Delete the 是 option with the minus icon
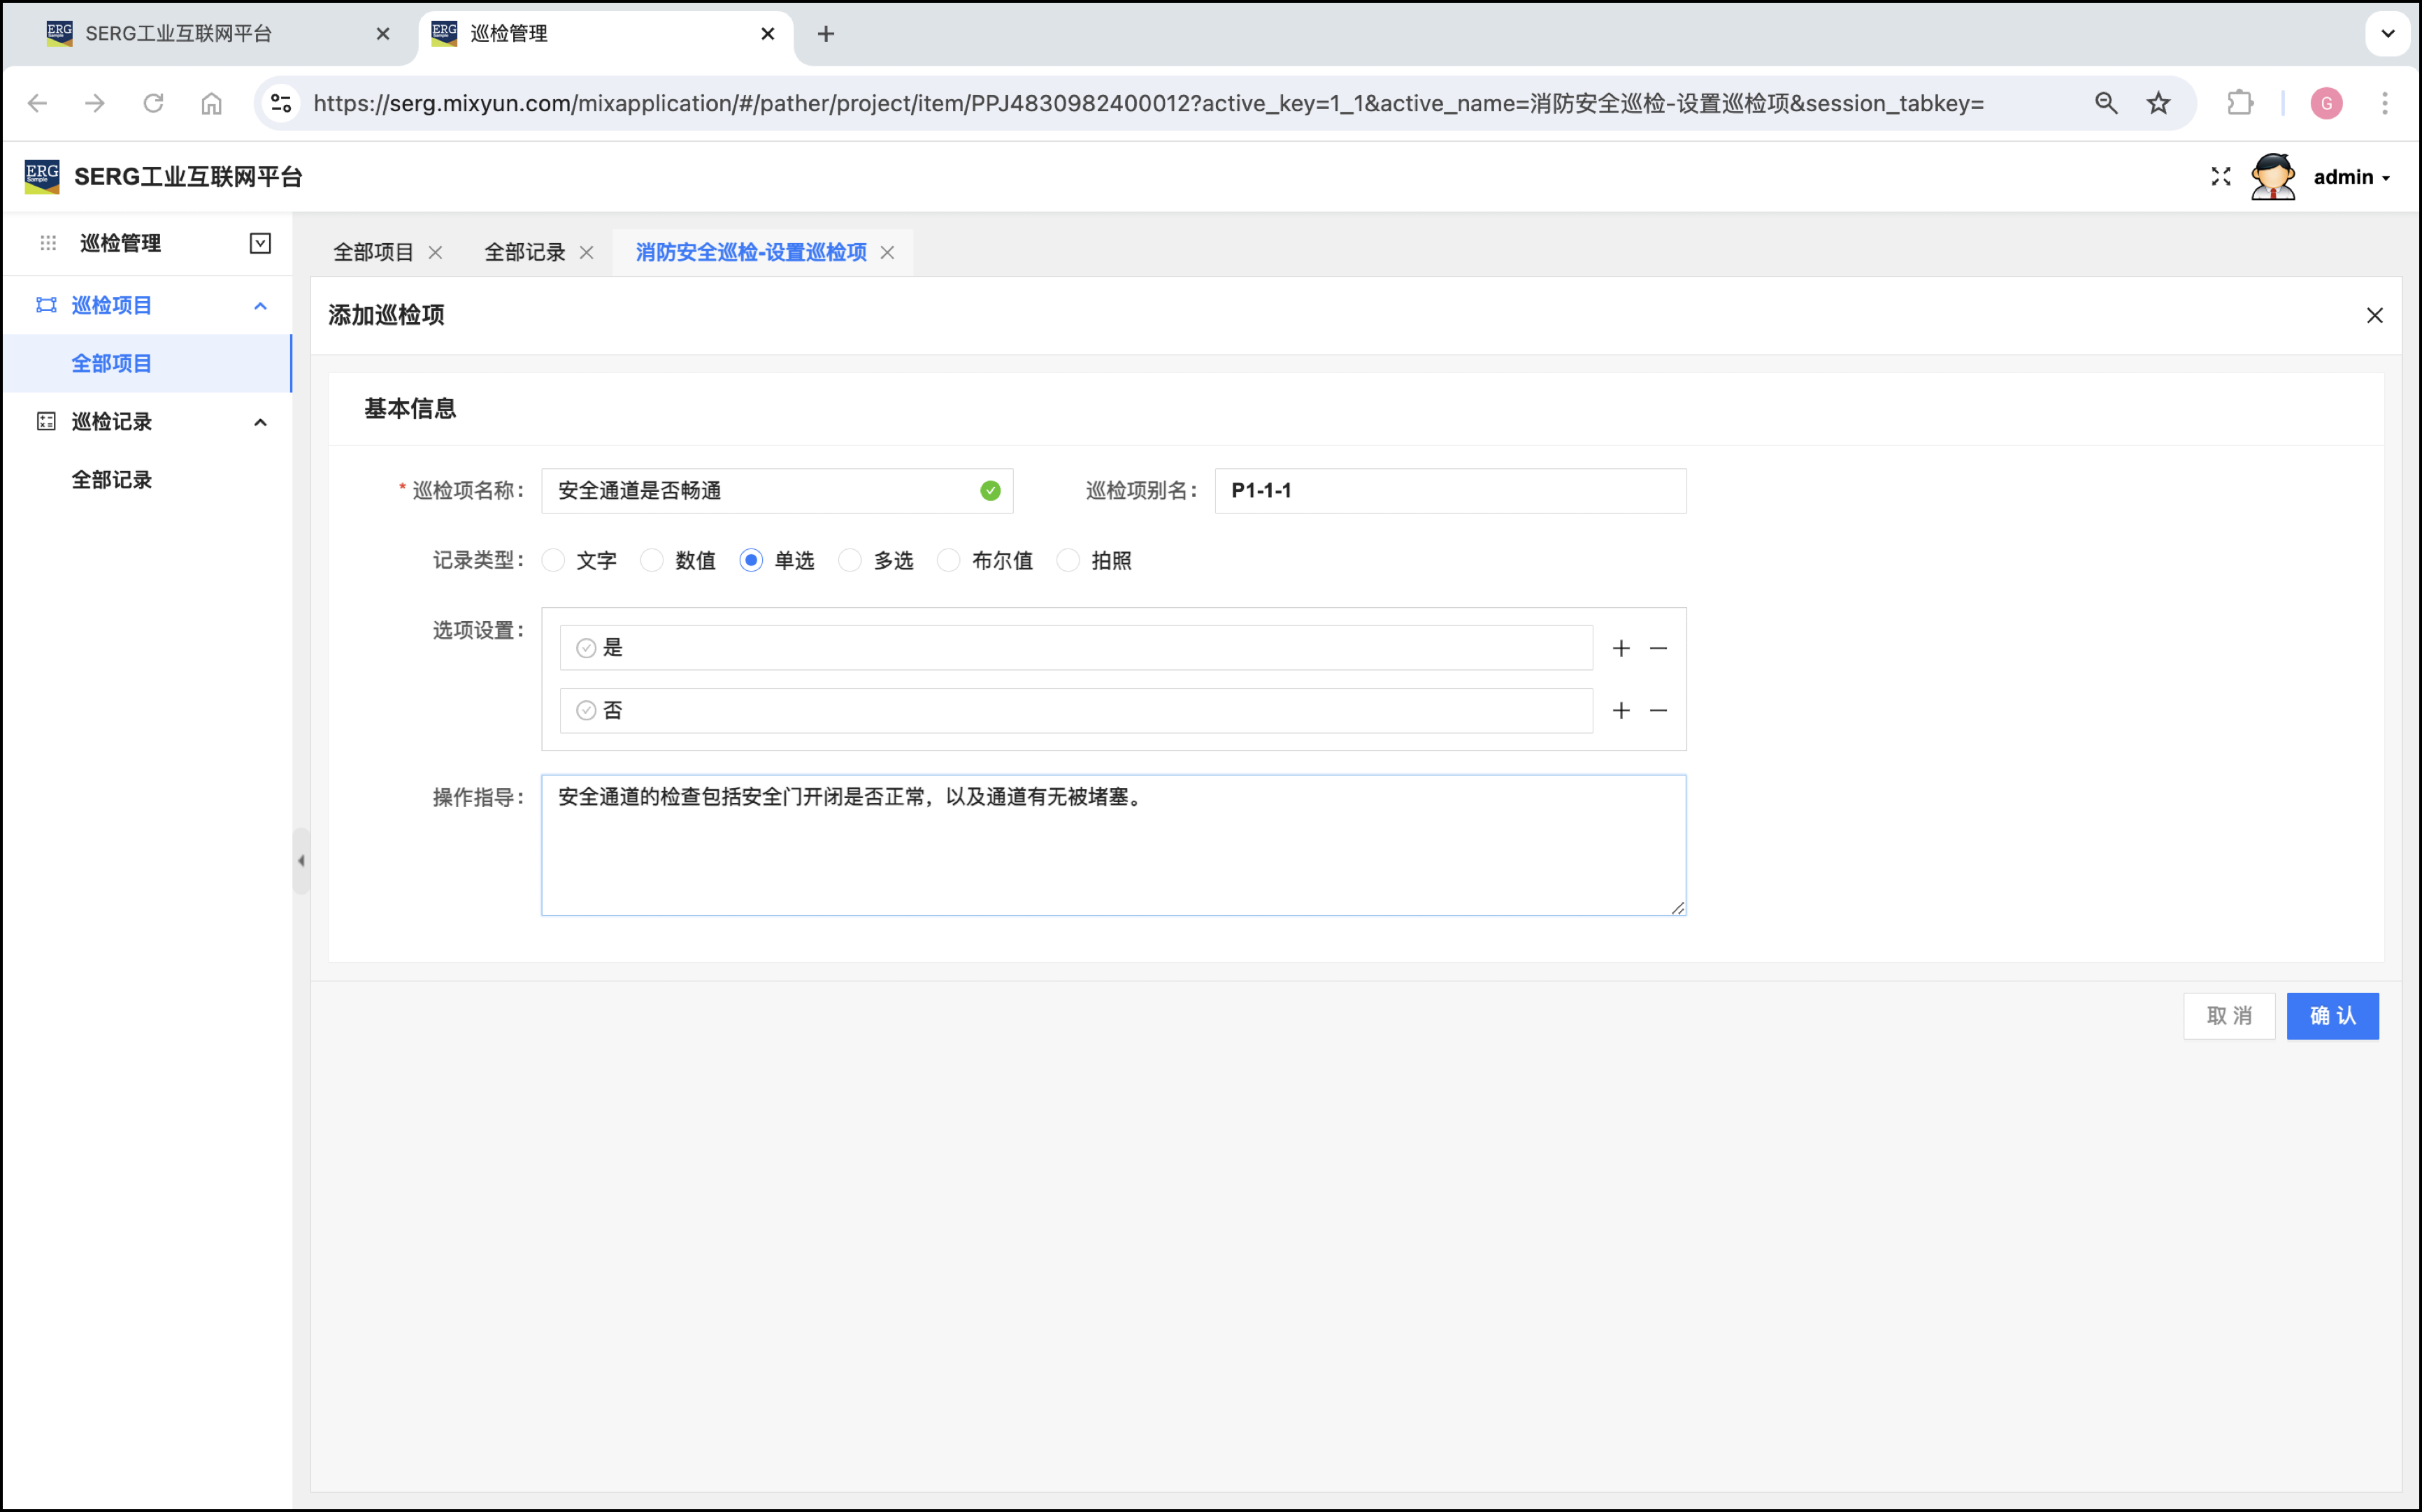 [1658, 648]
